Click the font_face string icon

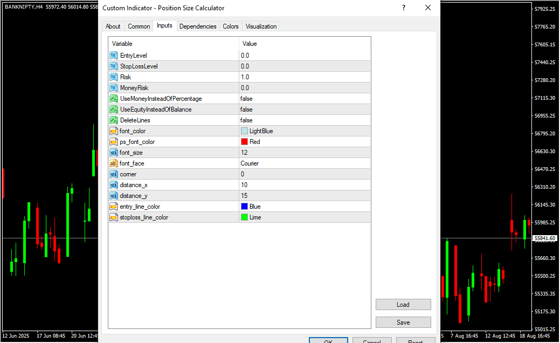[113, 163]
